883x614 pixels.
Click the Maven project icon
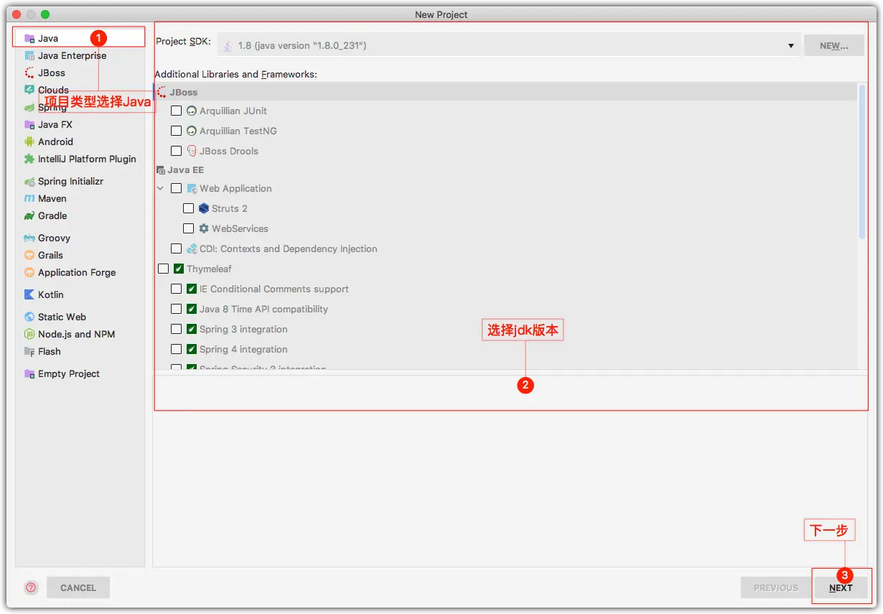29,198
